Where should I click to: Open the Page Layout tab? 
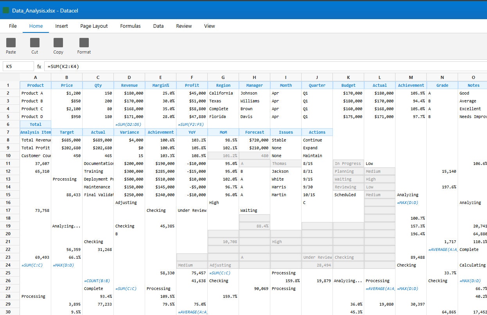coord(94,26)
